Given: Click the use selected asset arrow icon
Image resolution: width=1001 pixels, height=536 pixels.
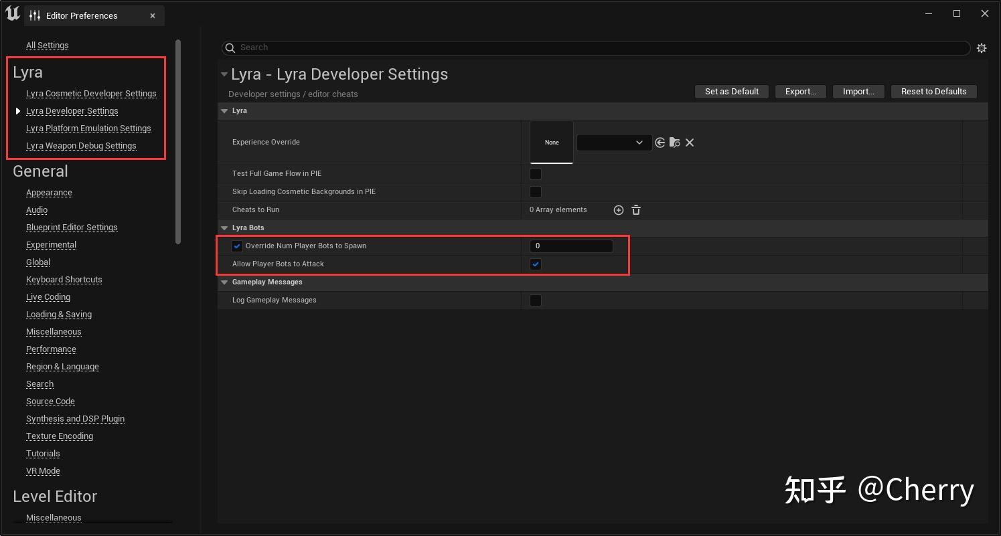Looking at the screenshot, I should coord(660,143).
